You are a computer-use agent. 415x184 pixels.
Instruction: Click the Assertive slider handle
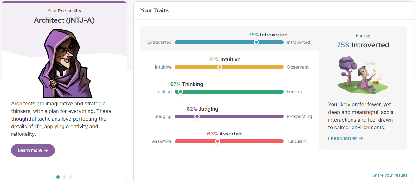tap(218, 141)
